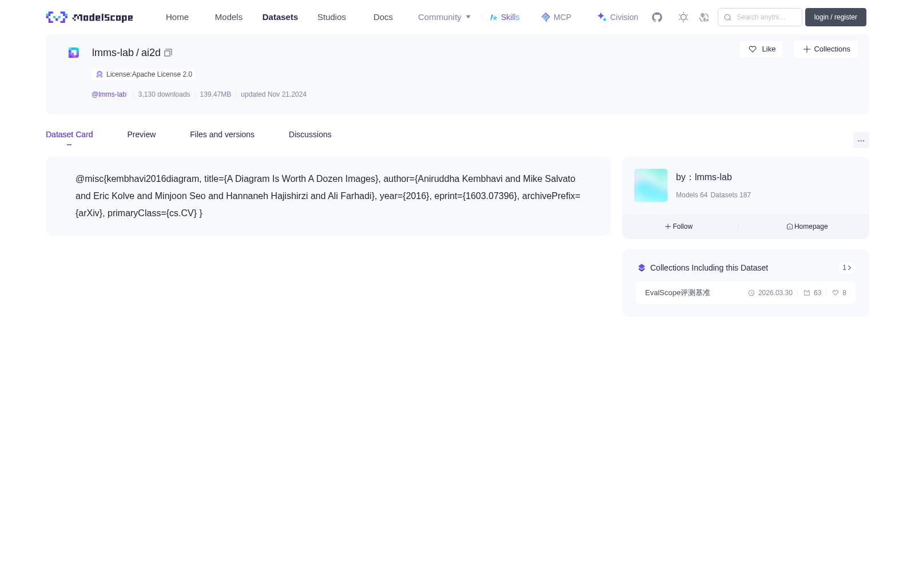Switch to Files and versions tab
Image resolution: width=915 pixels, height=572 pixels.
click(x=222, y=134)
